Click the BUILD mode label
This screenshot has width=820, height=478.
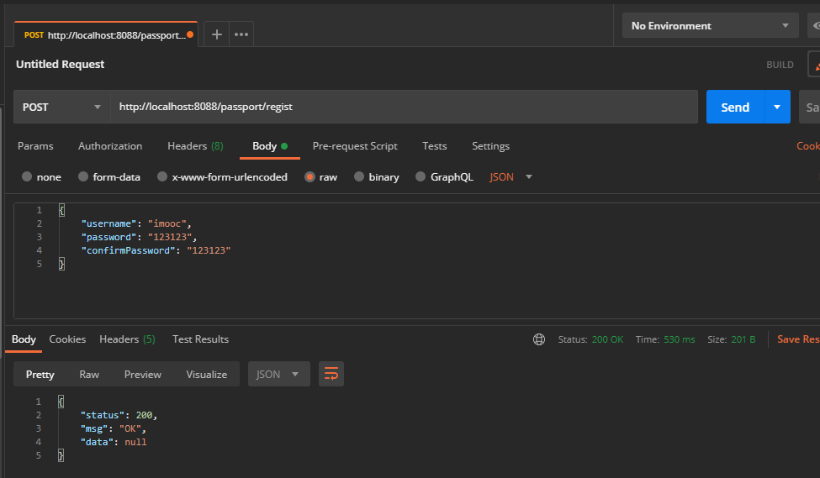click(x=780, y=65)
